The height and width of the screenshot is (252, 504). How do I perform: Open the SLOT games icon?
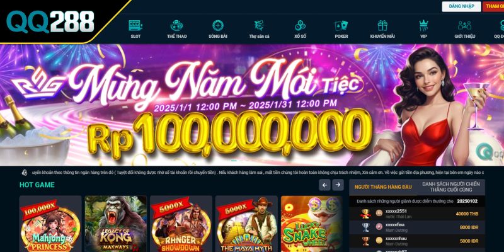point(135,25)
